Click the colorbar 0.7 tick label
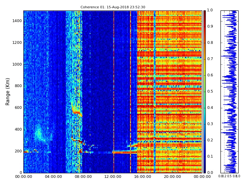This screenshot has height=184, width=246. point(210,59)
